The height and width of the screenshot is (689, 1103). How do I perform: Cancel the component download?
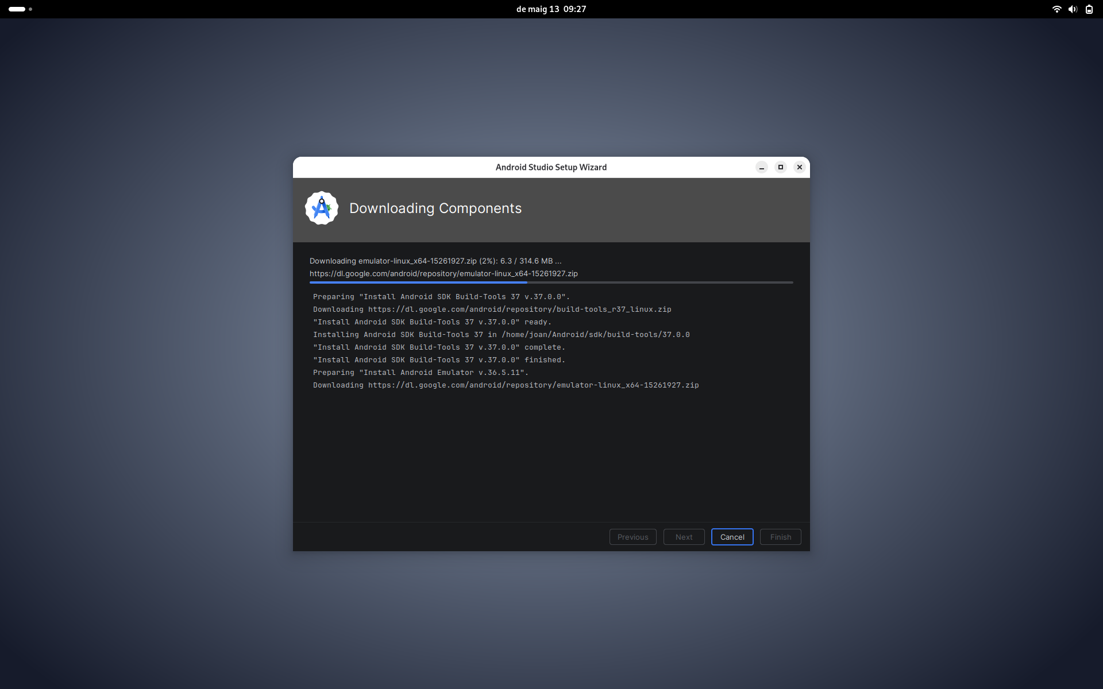(x=732, y=537)
